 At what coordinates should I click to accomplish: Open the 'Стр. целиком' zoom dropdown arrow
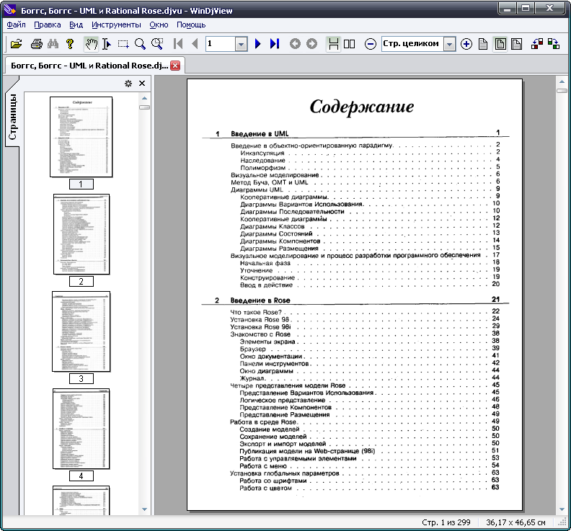pyautogui.click(x=449, y=45)
